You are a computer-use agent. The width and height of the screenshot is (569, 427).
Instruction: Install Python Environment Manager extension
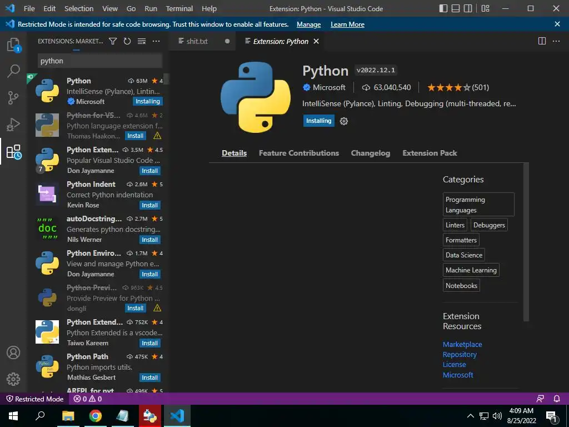pos(150,274)
